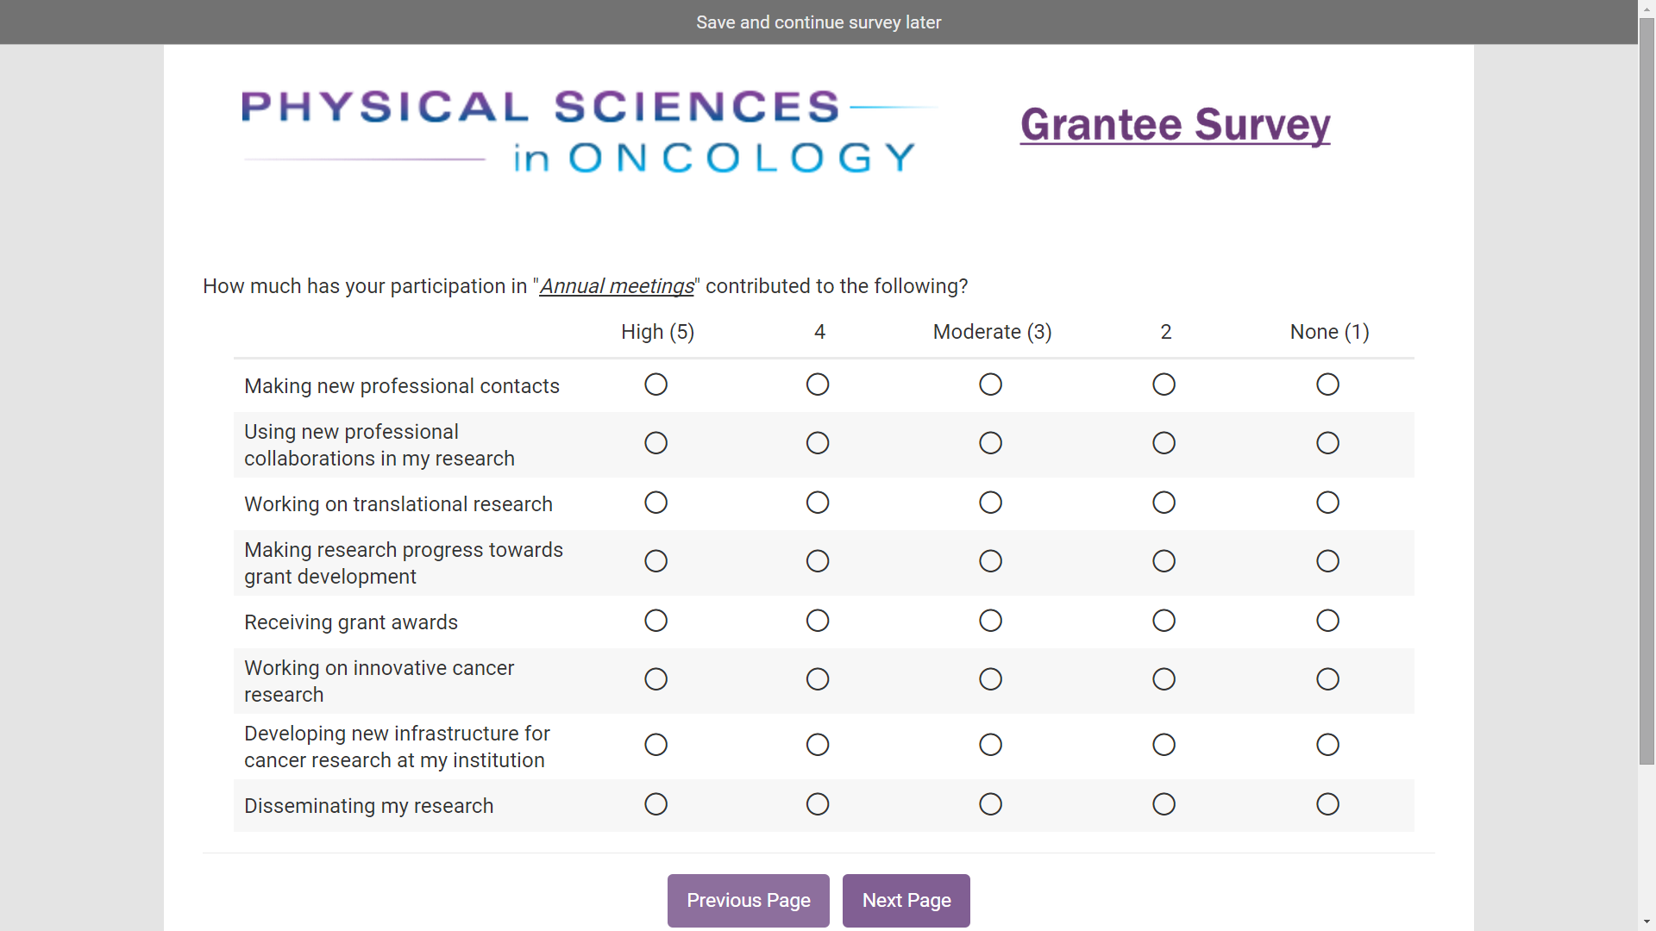Choose None (1) for Receiving grant awards
This screenshot has width=1656, height=931.
[1327, 621]
